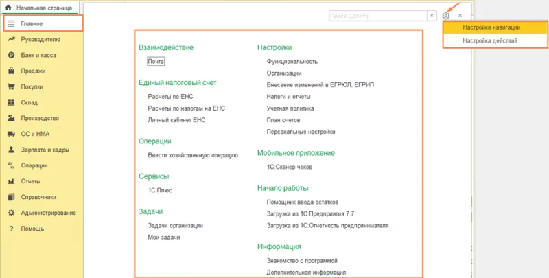Screen dimensions: 549x278
Task: Click the cart icon for Покупки
Action: coord(11,86)
